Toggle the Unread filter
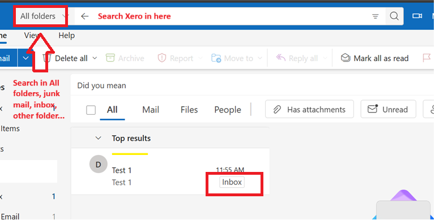 (388, 110)
